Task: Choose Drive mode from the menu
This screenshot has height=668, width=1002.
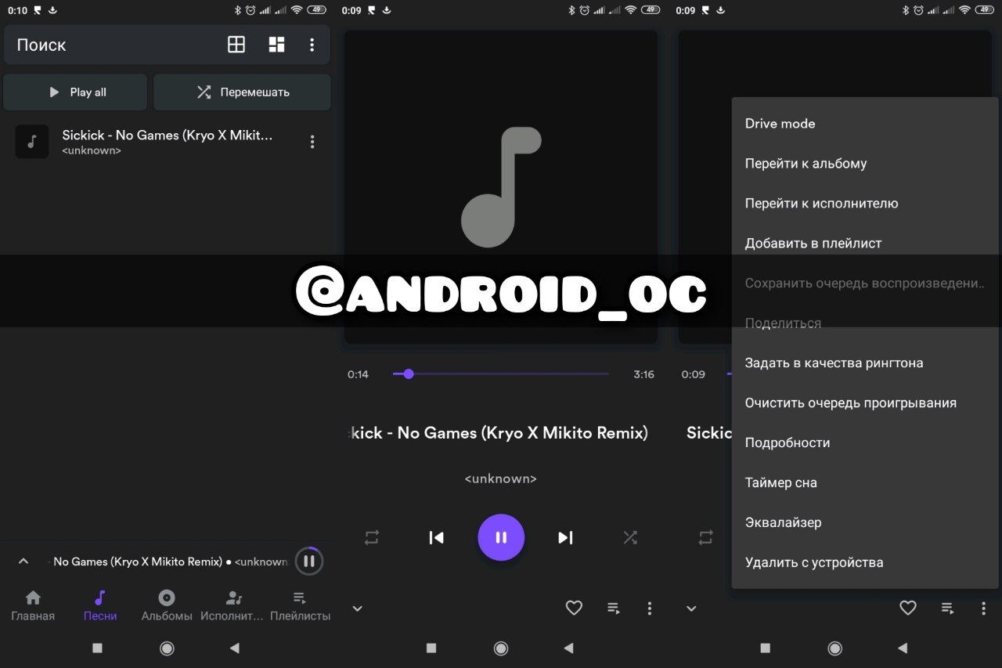Action: pyautogui.click(x=865, y=124)
